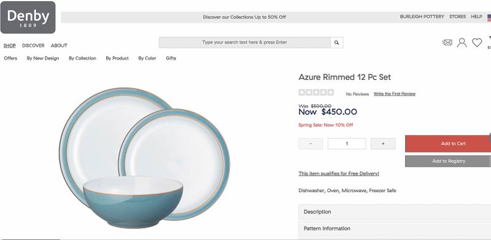Viewport: 491px width, 240px height.
Task: Expand the Description section
Action: click(x=395, y=212)
